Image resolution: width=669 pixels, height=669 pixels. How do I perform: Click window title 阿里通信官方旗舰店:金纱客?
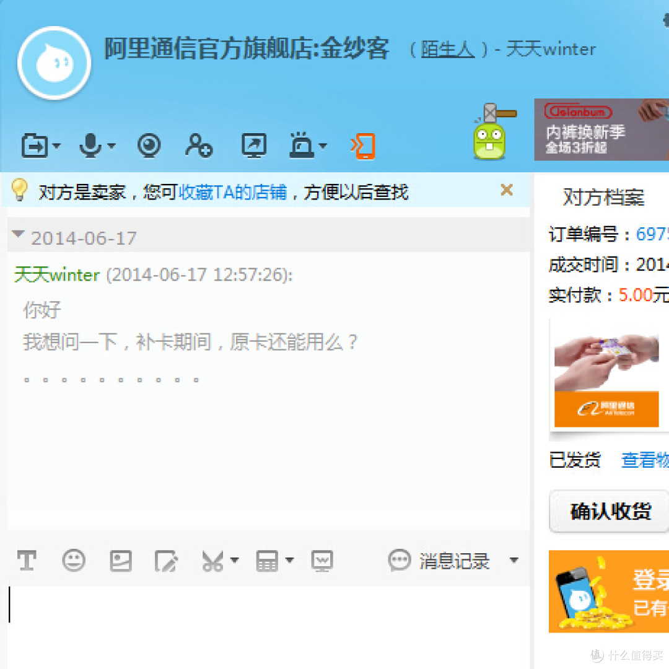(247, 48)
